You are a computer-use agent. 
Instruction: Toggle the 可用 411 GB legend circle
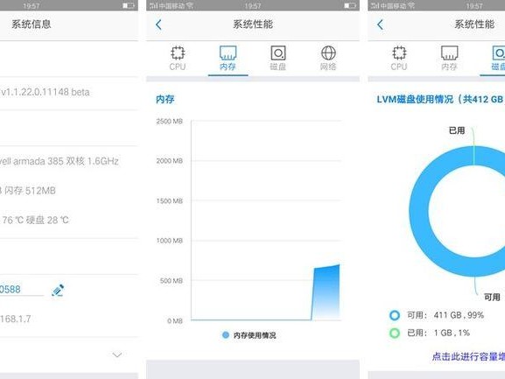(x=395, y=315)
